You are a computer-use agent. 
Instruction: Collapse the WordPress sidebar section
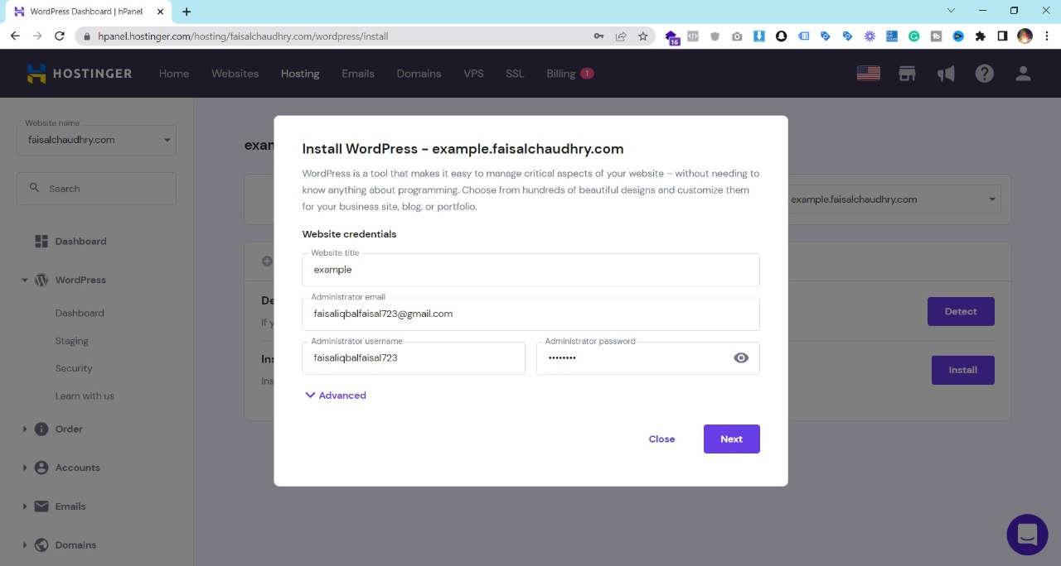coord(25,281)
